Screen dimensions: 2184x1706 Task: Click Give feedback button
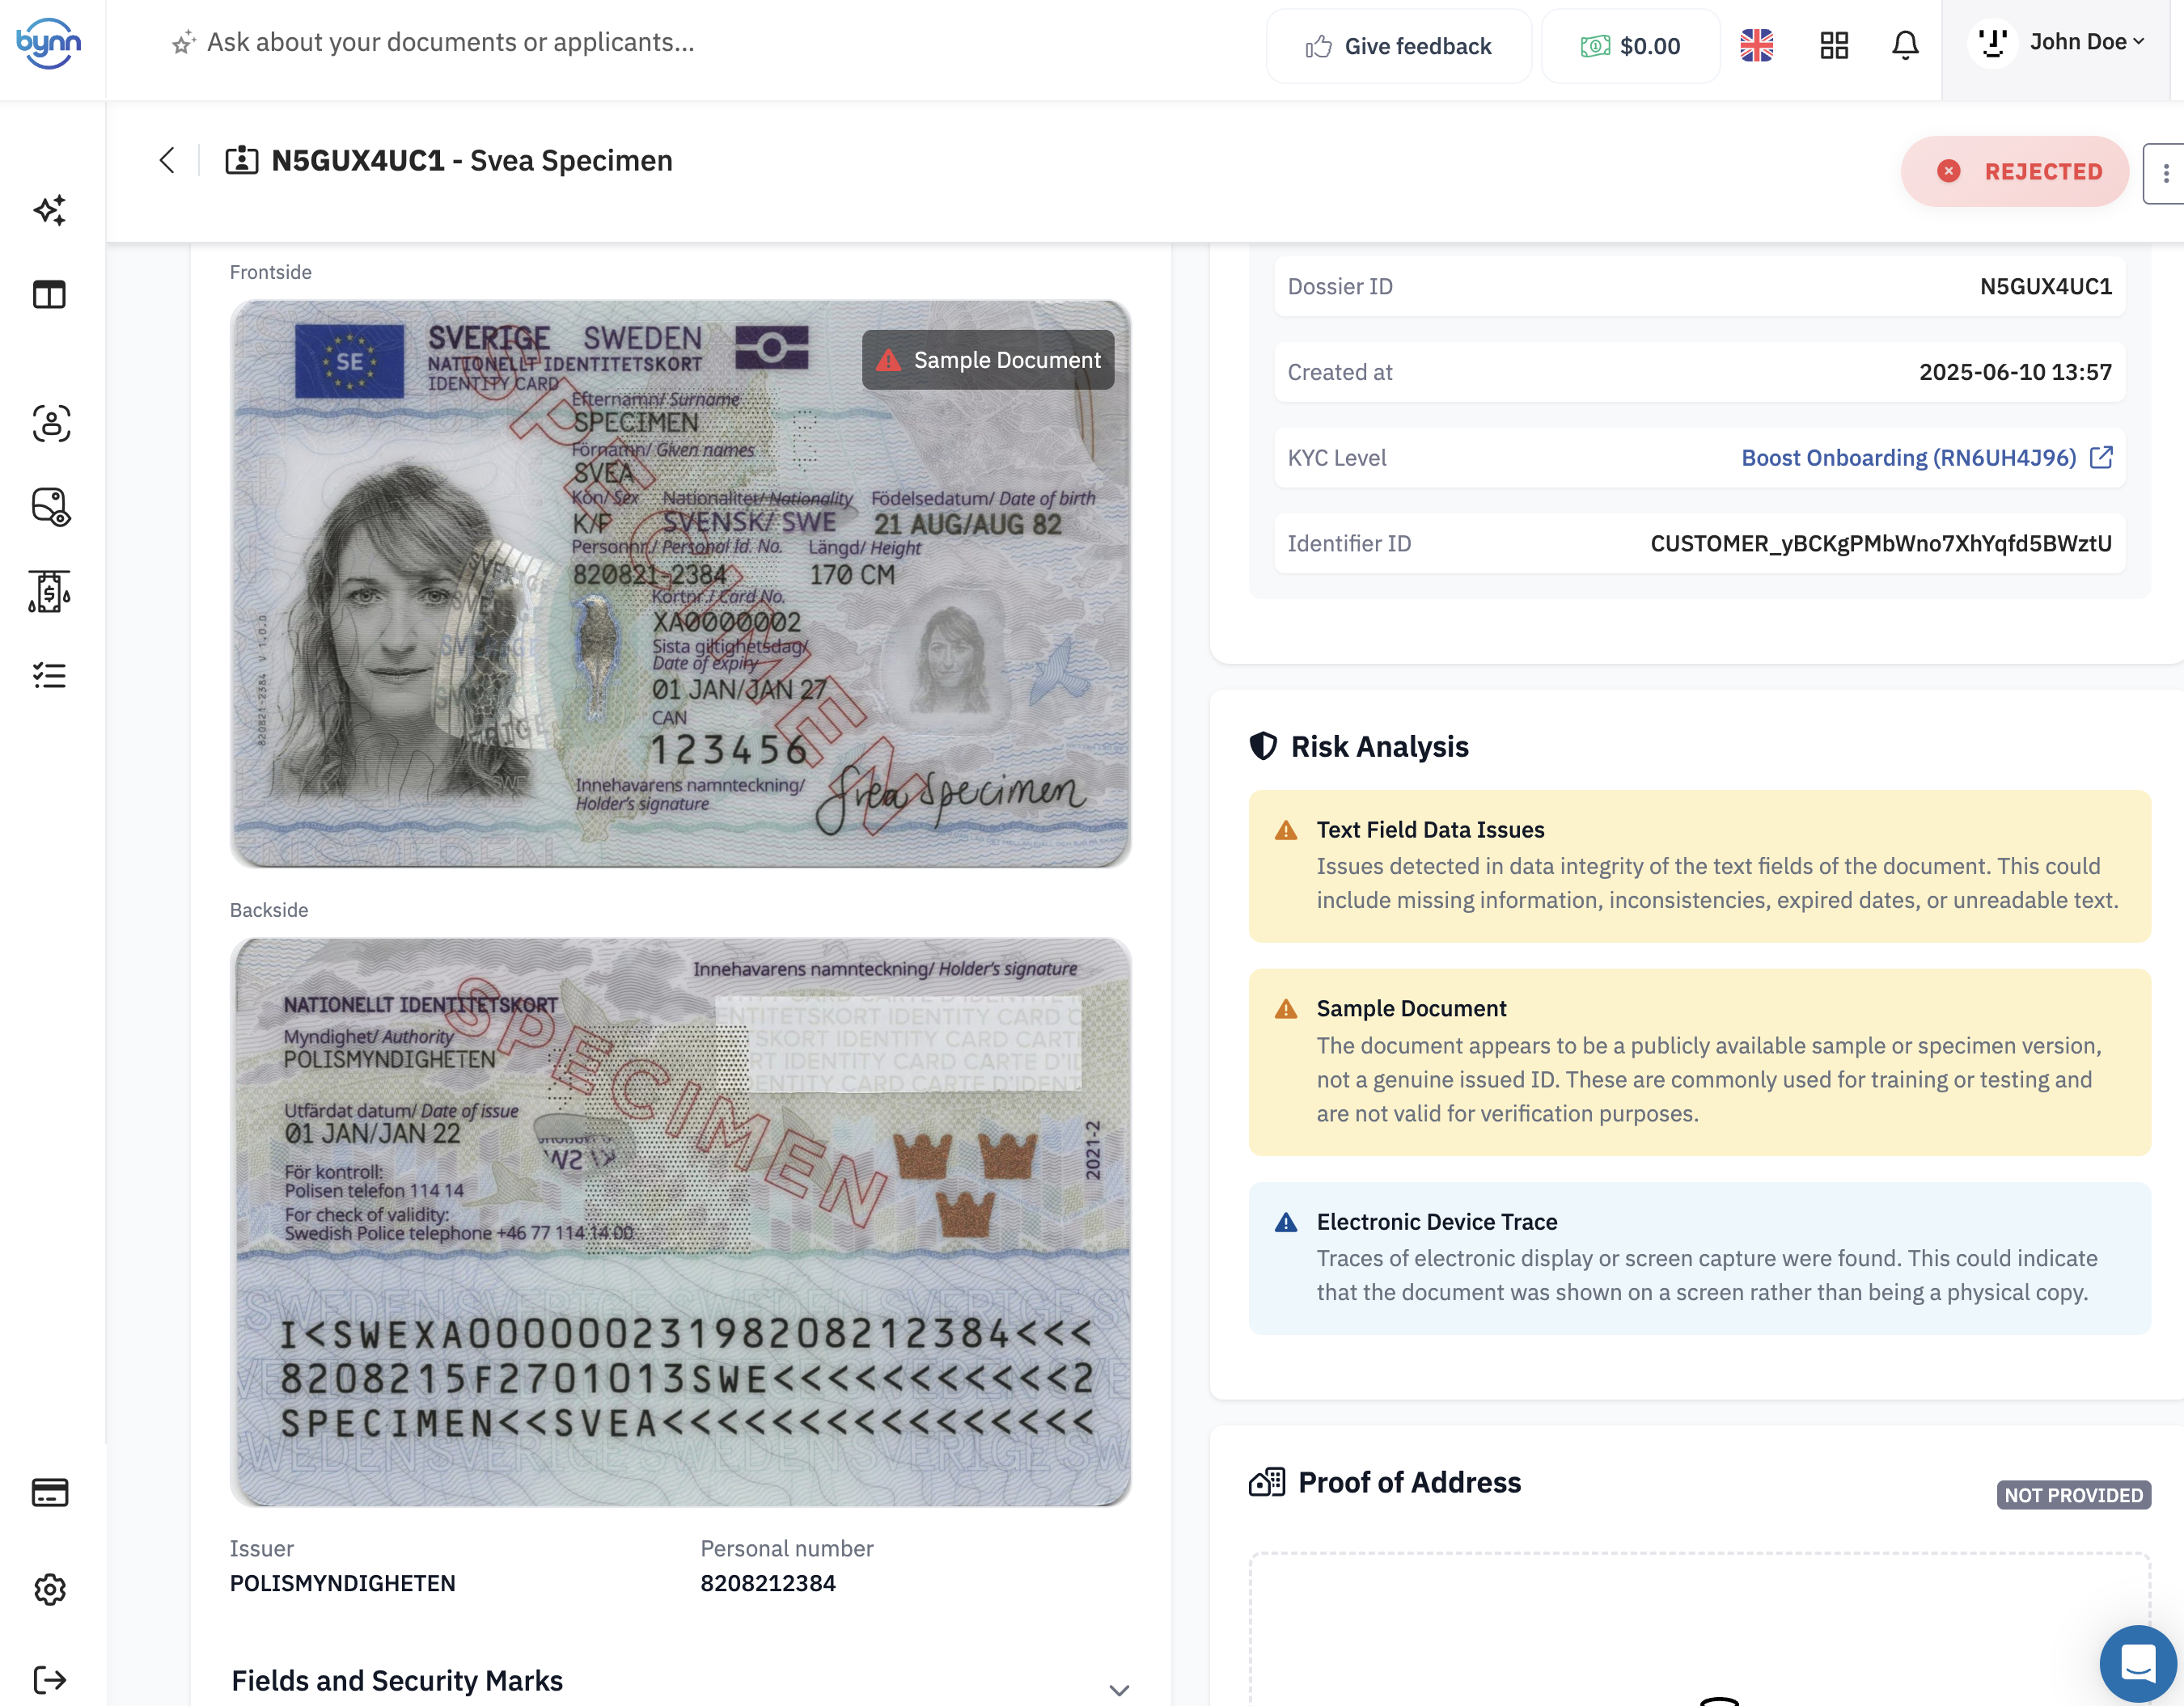(1398, 46)
